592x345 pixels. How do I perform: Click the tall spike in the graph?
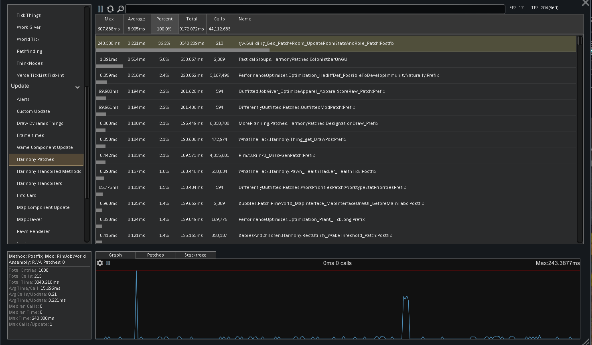pos(136,304)
